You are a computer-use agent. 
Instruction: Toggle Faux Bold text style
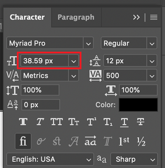click(x=23, y=122)
